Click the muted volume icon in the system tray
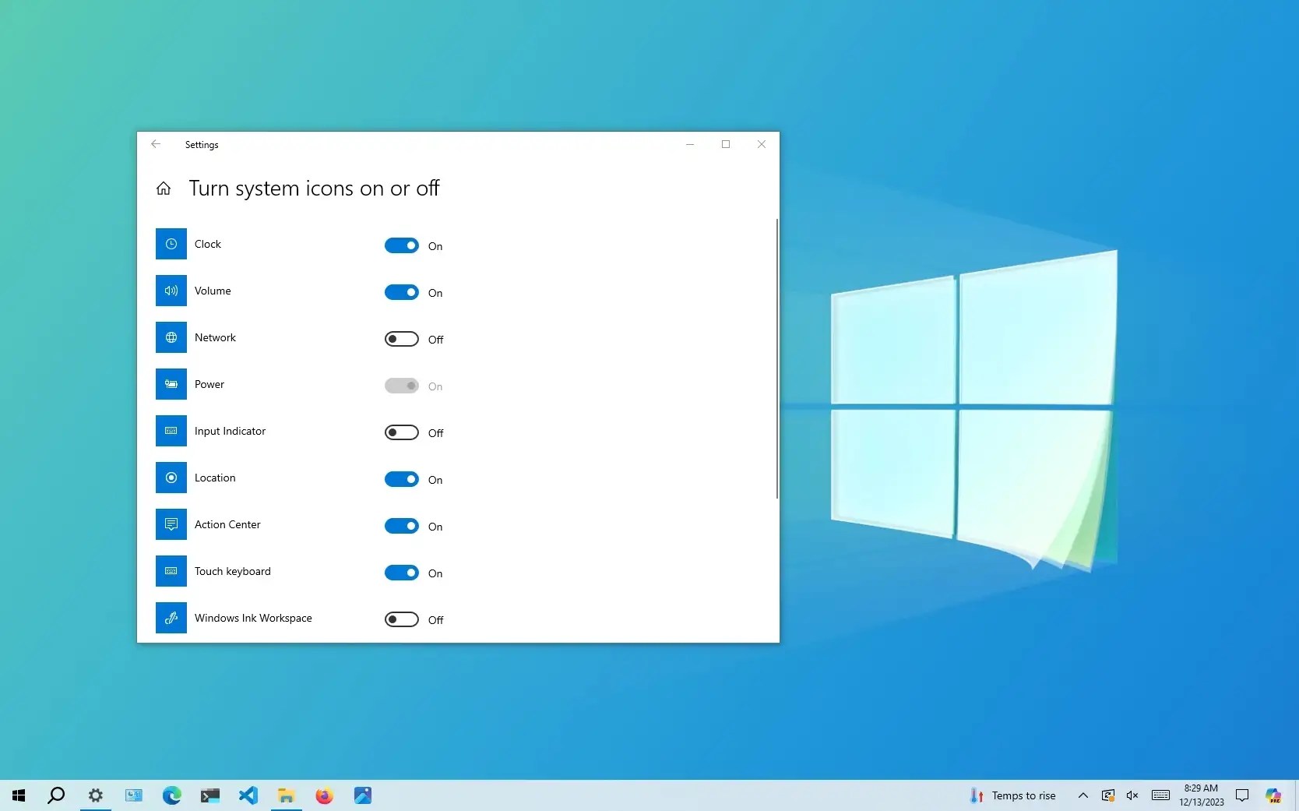This screenshot has width=1299, height=811. pos(1132,795)
